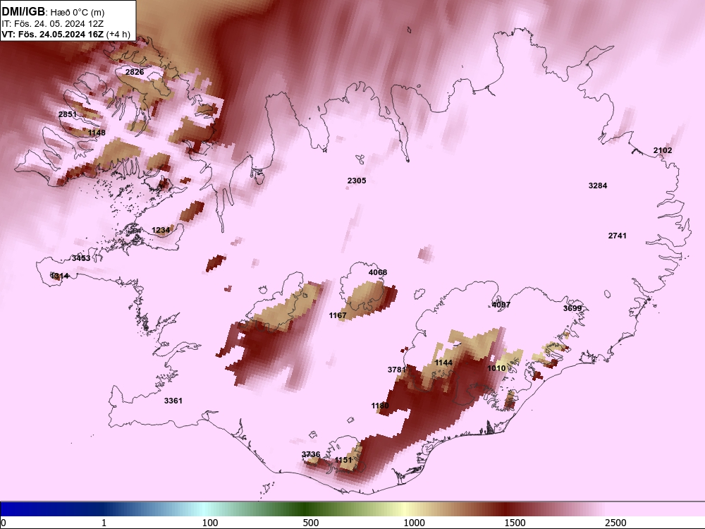The height and width of the screenshot is (529, 705).
Task: Click the value 1180 on the map
Action: pos(380,406)
